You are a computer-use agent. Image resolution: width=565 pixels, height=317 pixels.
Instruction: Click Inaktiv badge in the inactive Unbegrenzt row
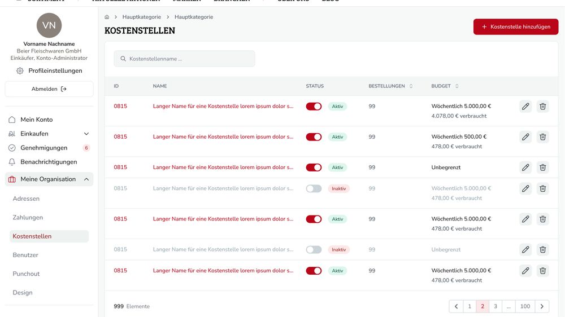click(338, 249)
